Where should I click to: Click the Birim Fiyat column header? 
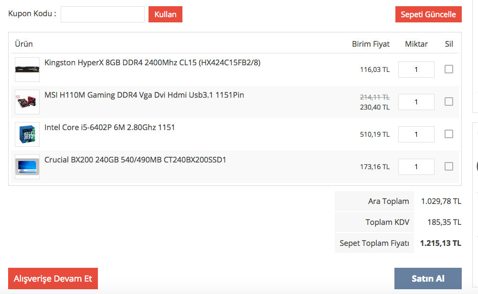click(371, 44)
